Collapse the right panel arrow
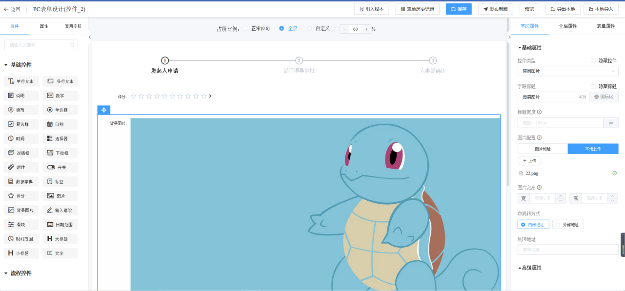 click(509, 37)
